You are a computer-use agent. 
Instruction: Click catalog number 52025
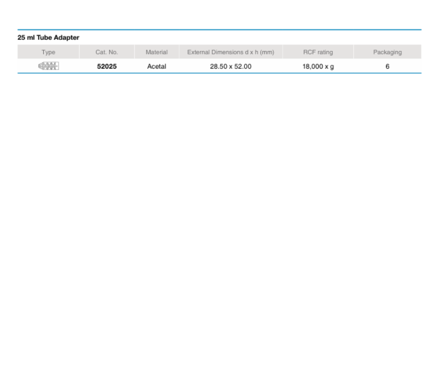[x=107, y=67]
